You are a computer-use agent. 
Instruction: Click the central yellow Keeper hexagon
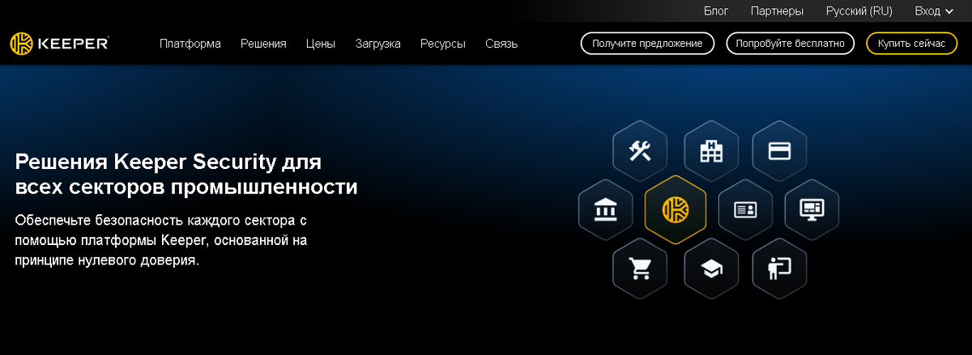click(676, 210)
